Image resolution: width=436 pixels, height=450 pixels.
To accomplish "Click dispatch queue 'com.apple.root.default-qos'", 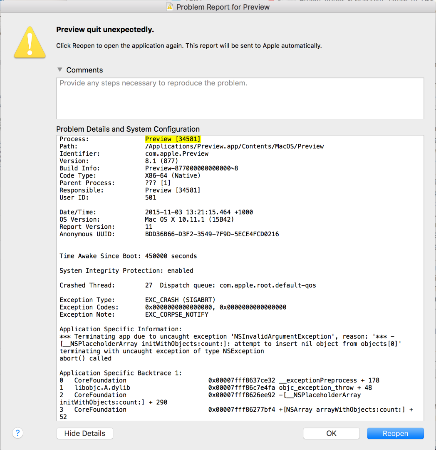I will (x=268, y=285).
